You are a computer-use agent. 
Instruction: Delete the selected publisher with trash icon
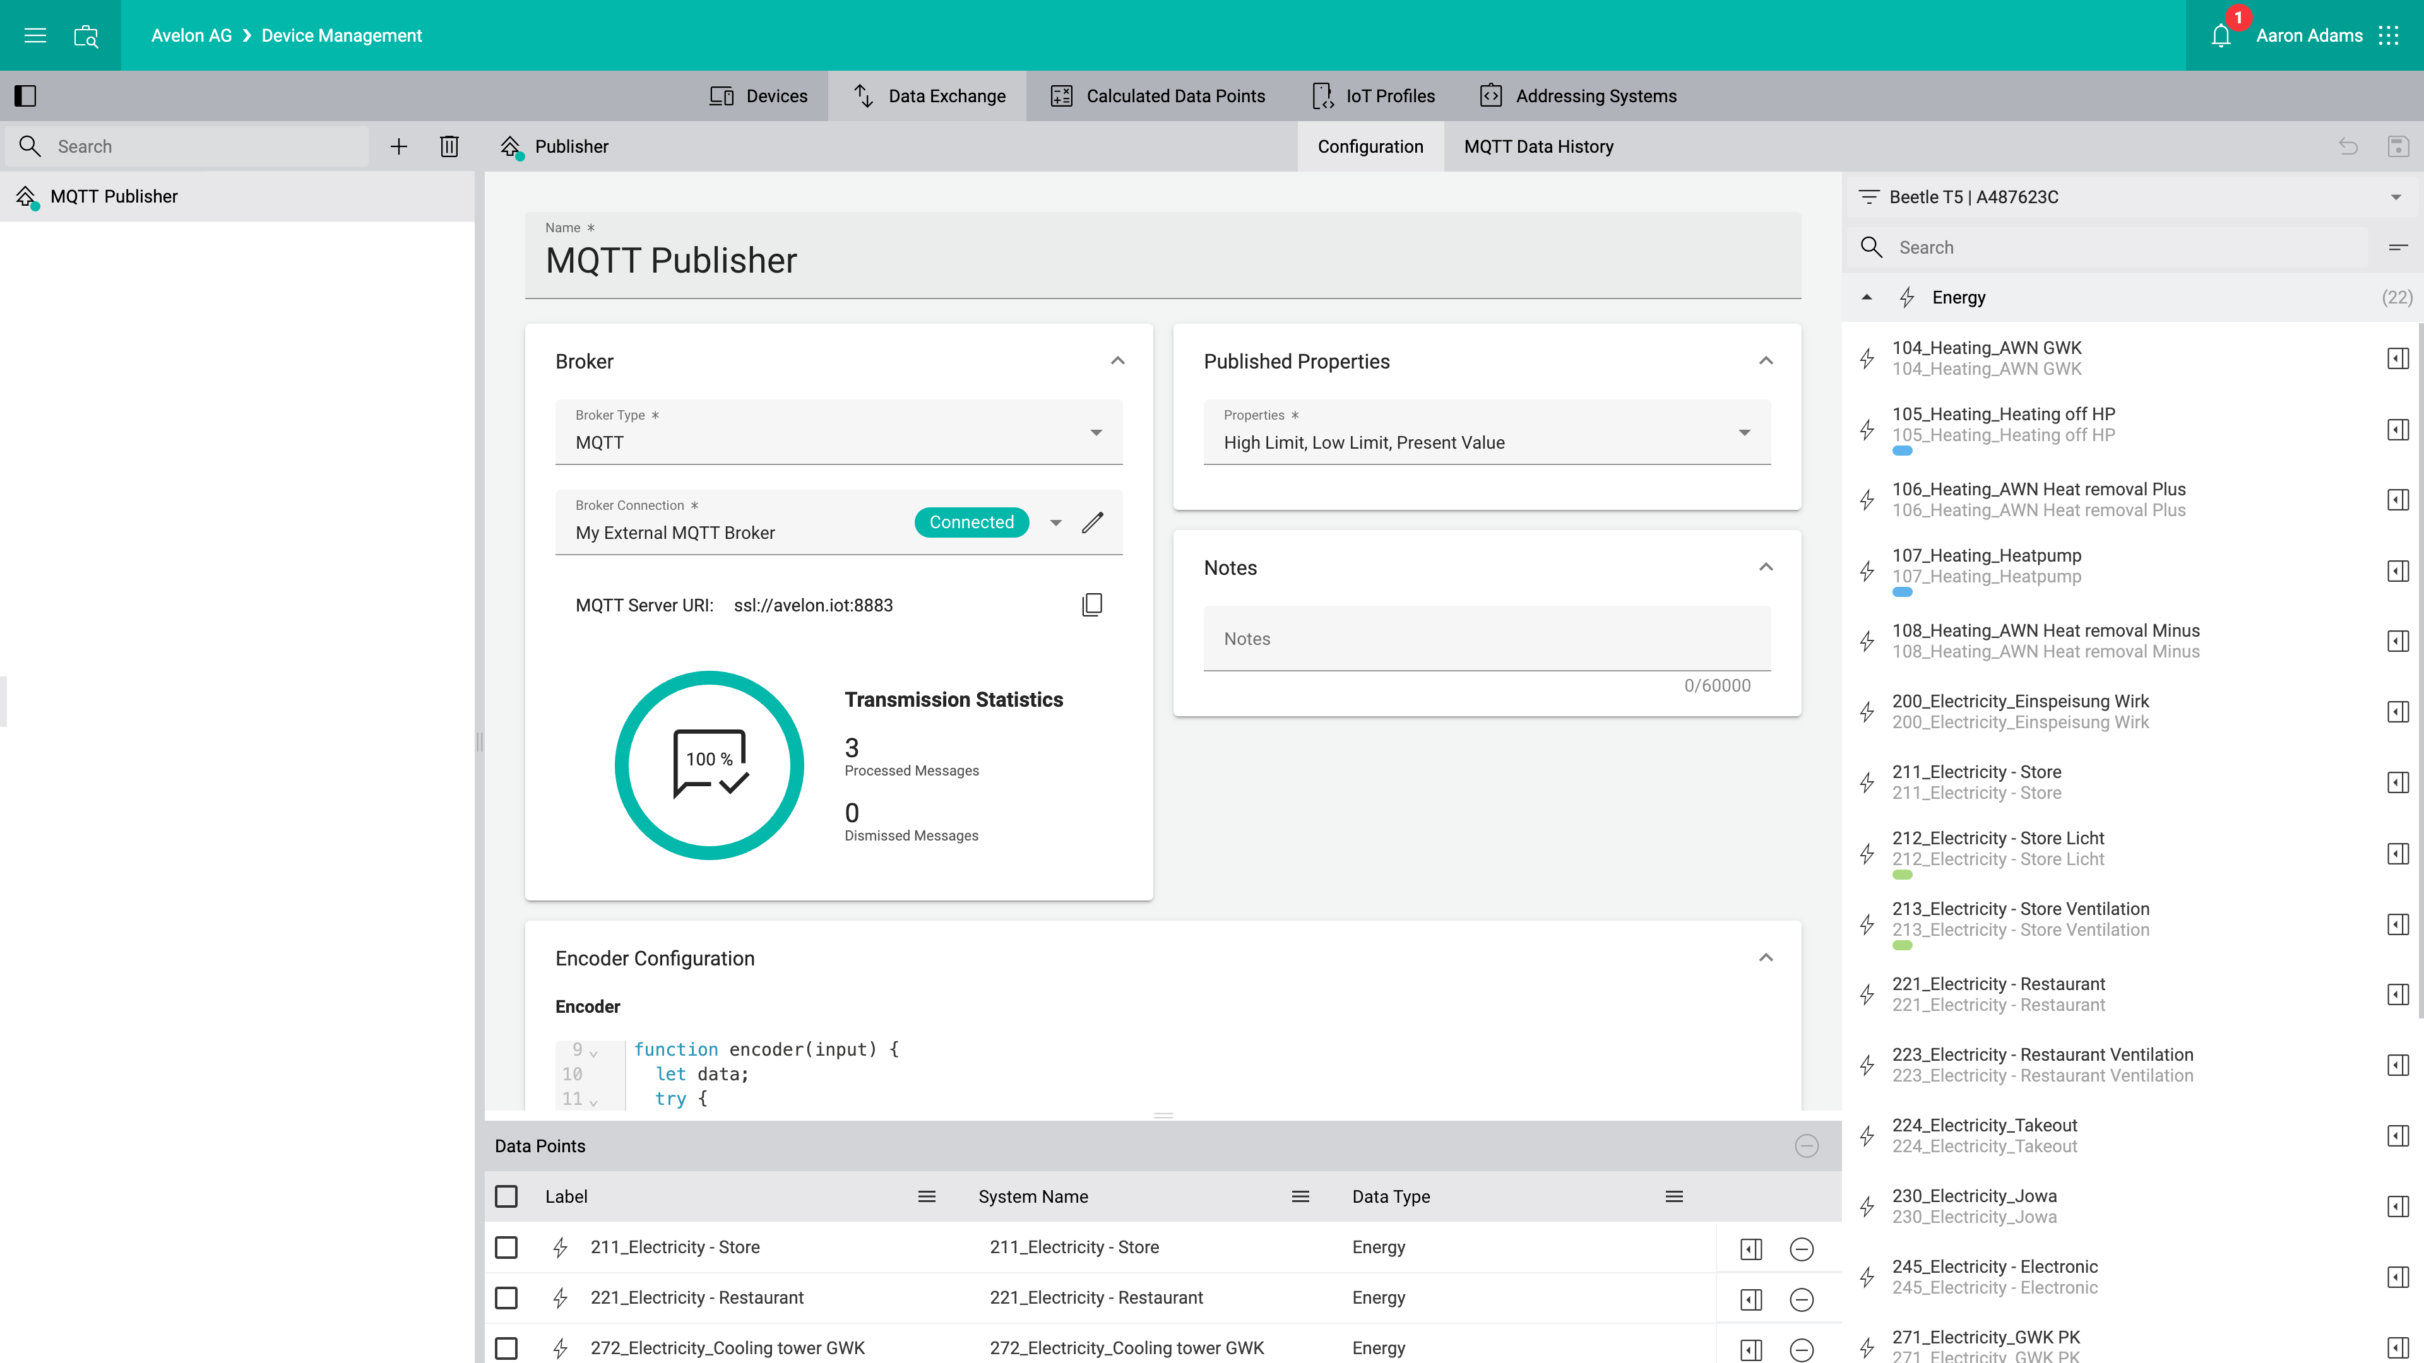click(450, 147)
